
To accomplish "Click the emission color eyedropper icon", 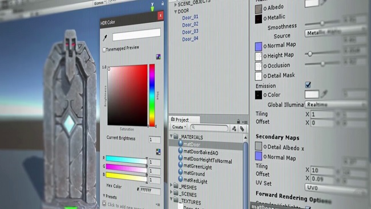I will tap(324, 94).
